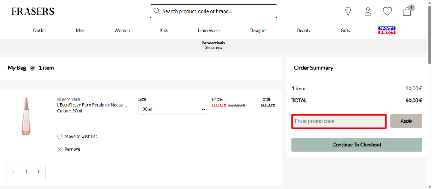Click New arrivals Shop now banner
432x189 pixels.
pyautogui.click(x=214, y=45)
